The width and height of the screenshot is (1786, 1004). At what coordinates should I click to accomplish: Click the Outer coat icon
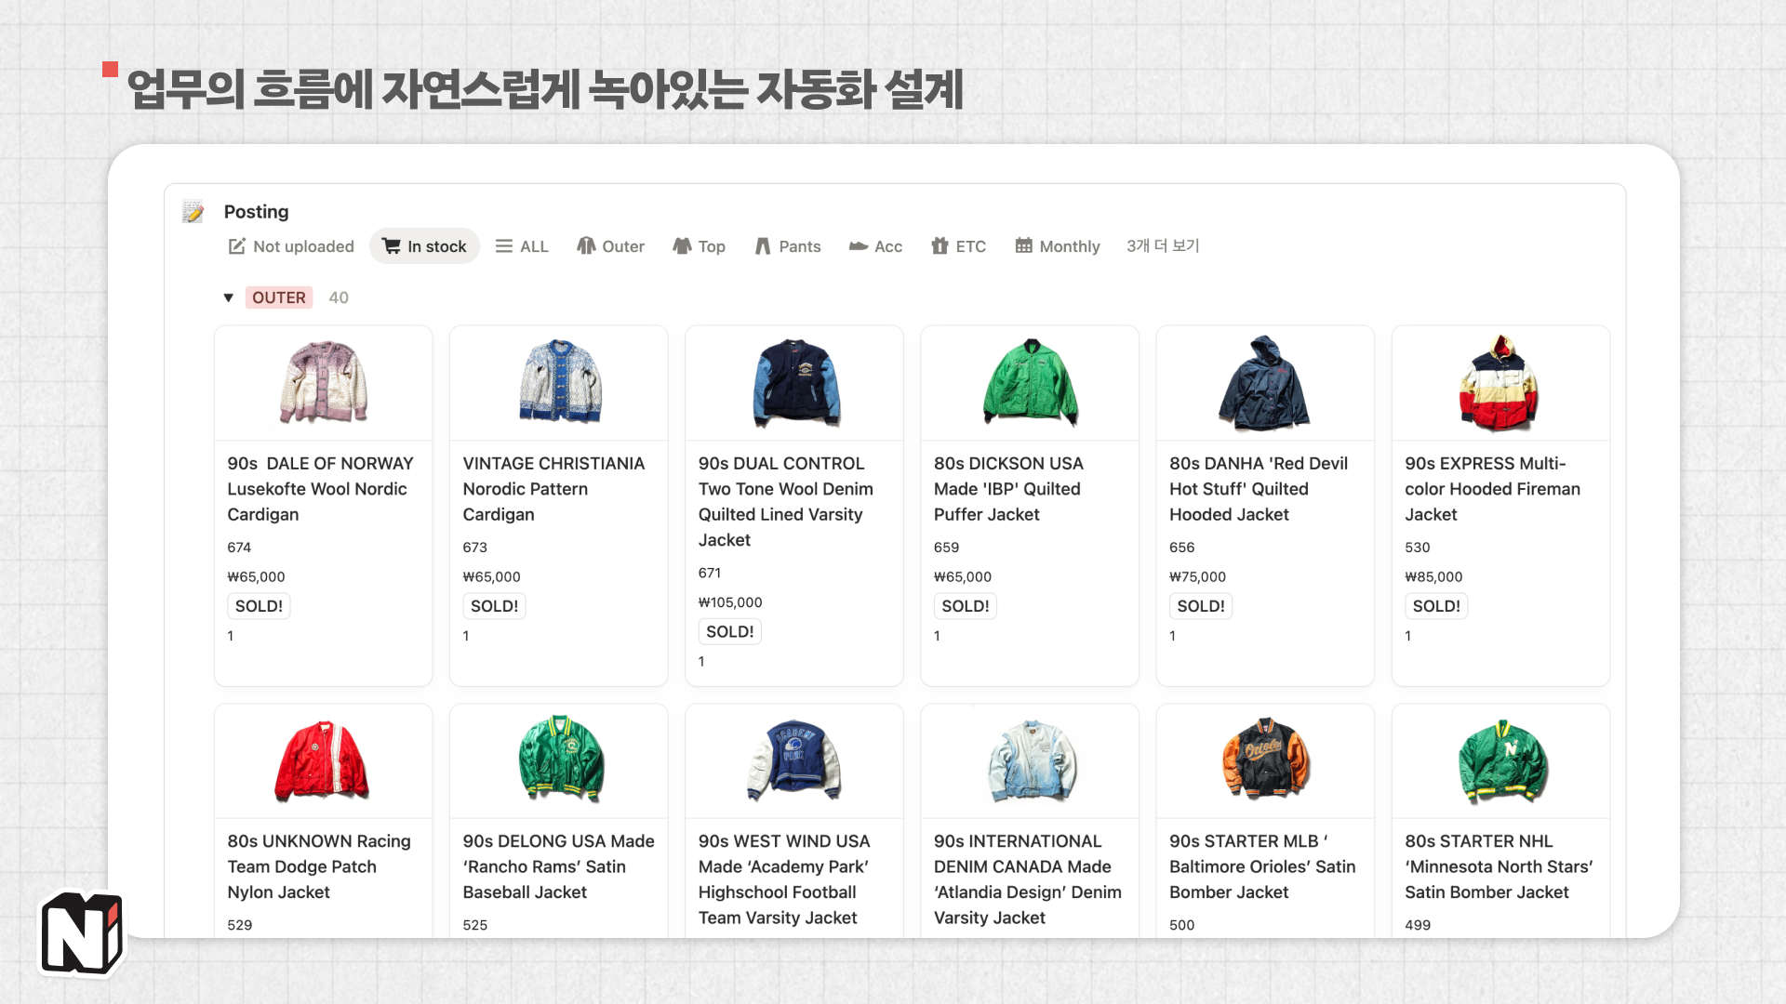click(x=586, y=246)
